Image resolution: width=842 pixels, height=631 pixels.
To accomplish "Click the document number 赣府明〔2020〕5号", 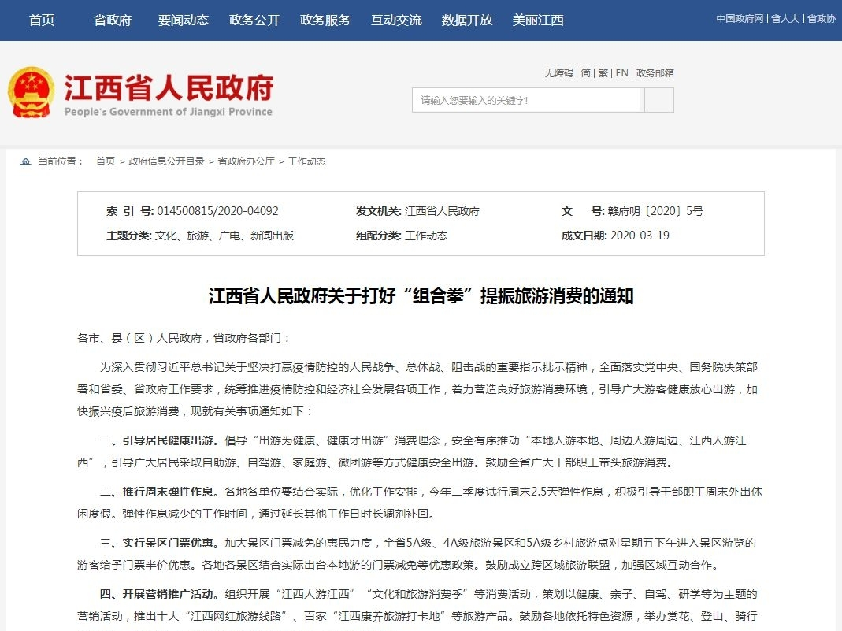I will point(655,211).
